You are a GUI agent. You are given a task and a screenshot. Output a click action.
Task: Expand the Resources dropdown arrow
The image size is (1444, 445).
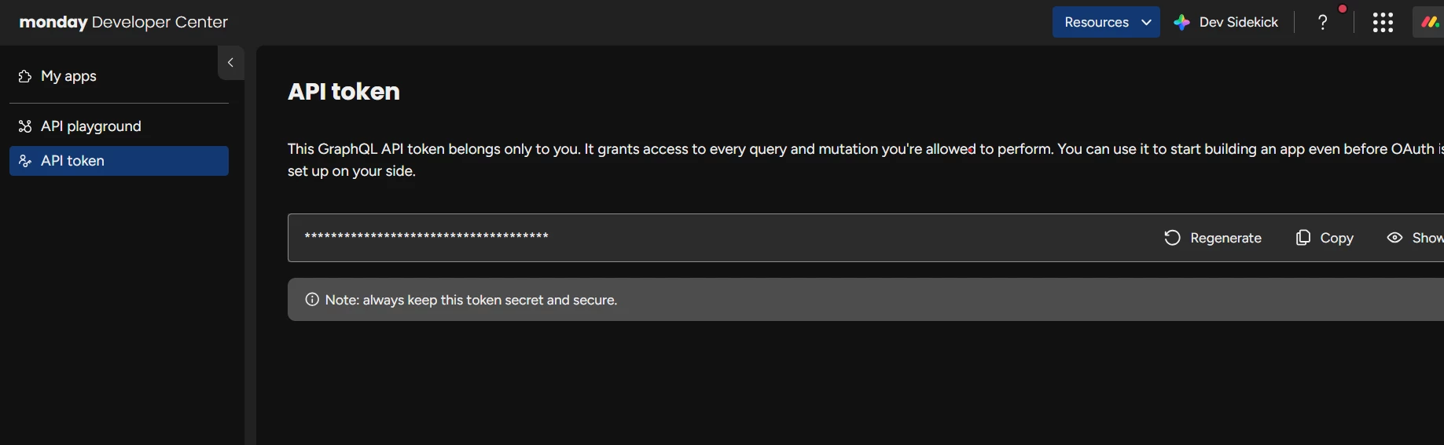pyautogui.click(x=1147, y=23)
